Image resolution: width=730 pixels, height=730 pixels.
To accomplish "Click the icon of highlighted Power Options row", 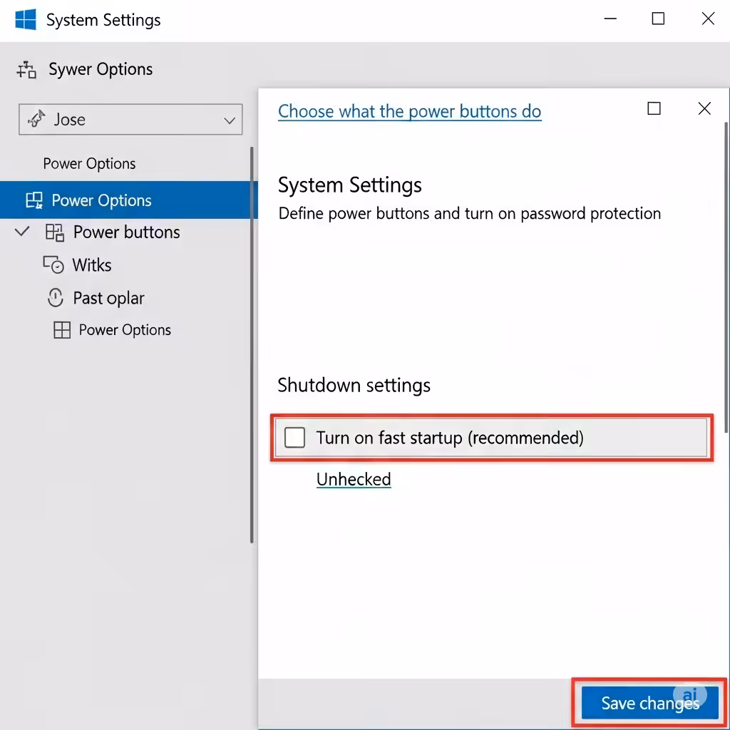I will pyautogui.click(x=34, y=200).
